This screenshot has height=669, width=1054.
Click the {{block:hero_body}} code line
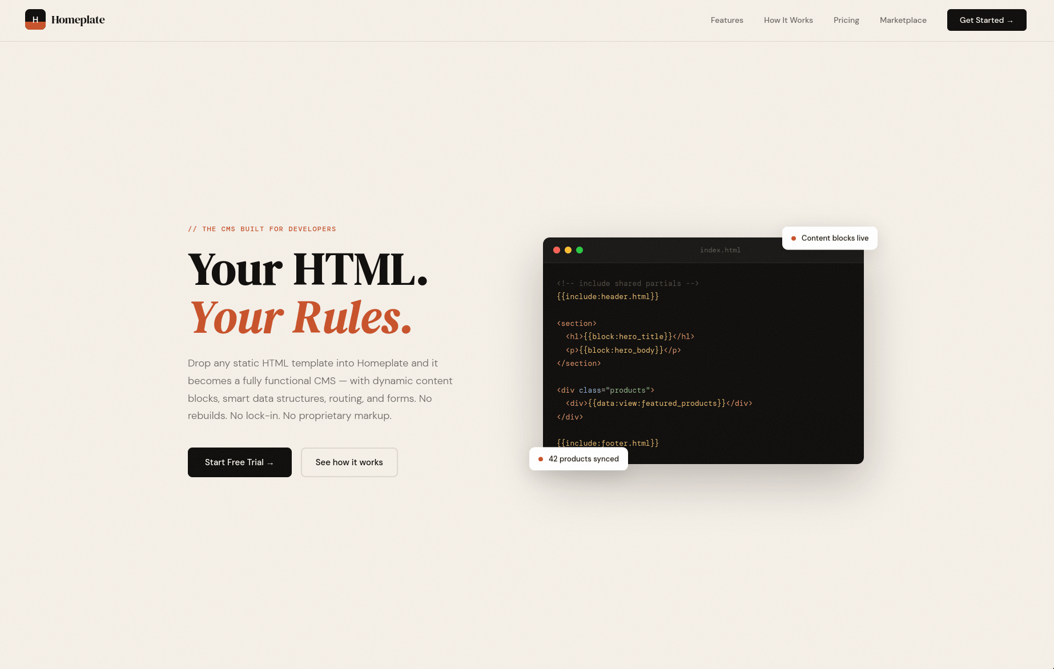pos(623,350)
